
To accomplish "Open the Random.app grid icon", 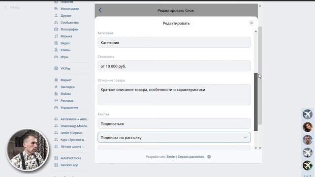I will 56,165.
